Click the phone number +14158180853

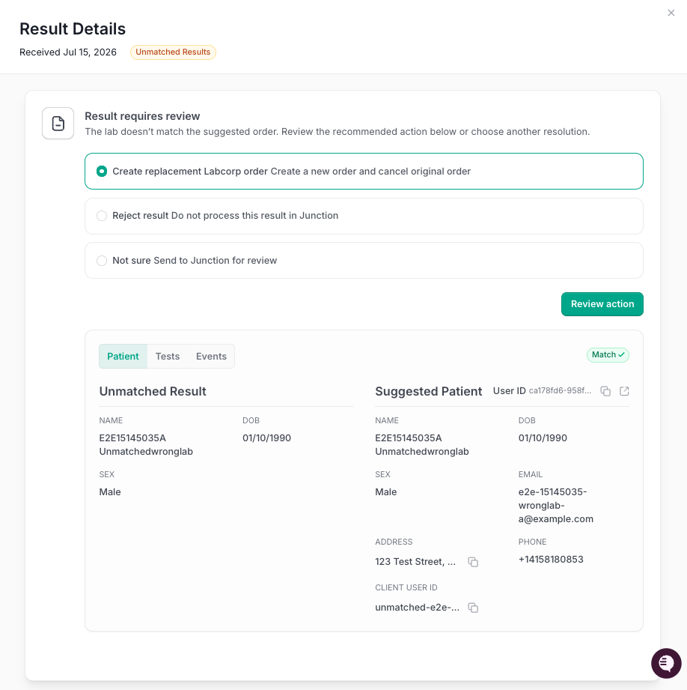click(x=551, y=560)
